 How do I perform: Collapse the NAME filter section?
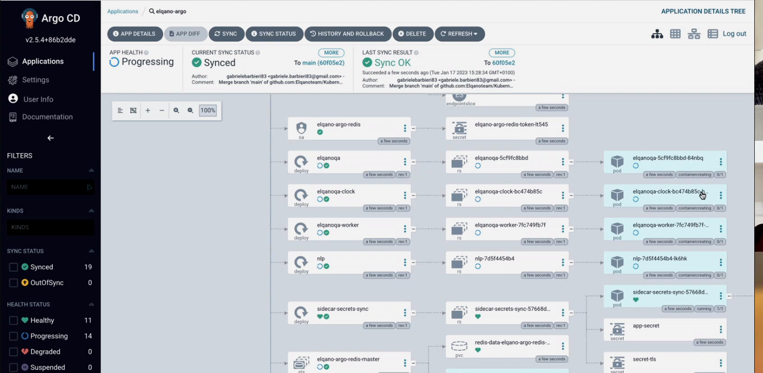pos(91,171)
